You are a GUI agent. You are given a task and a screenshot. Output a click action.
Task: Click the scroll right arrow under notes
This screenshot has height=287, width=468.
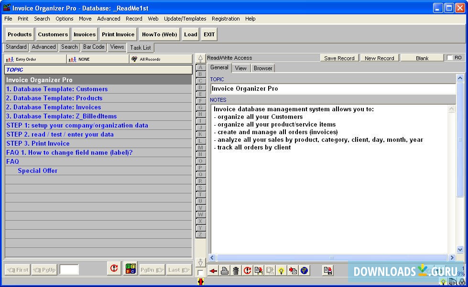tap(452, 257)
